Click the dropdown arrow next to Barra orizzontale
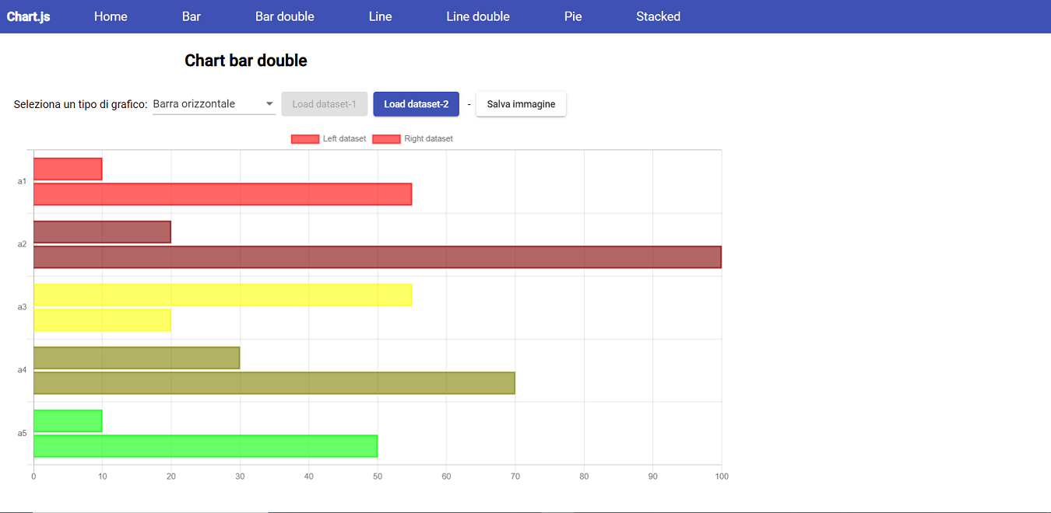Image resolution: width=1051 pixels, height=513 pixels. click(x=269, y=103)
